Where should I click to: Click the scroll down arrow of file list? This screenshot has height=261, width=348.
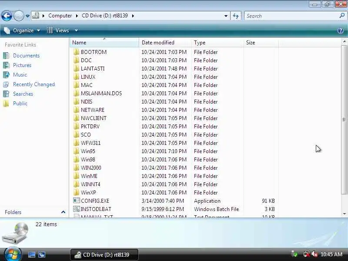coord(344,214)
